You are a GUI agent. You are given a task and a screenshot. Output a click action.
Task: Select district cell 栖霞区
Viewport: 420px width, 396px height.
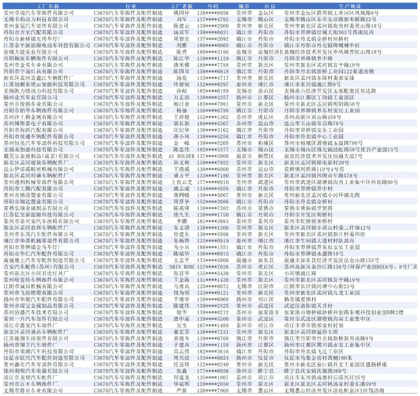click(x=266, y=156)
